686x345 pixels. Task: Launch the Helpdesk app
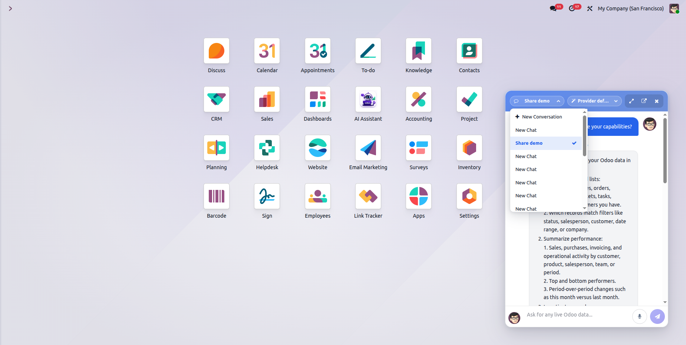point(267,148)
